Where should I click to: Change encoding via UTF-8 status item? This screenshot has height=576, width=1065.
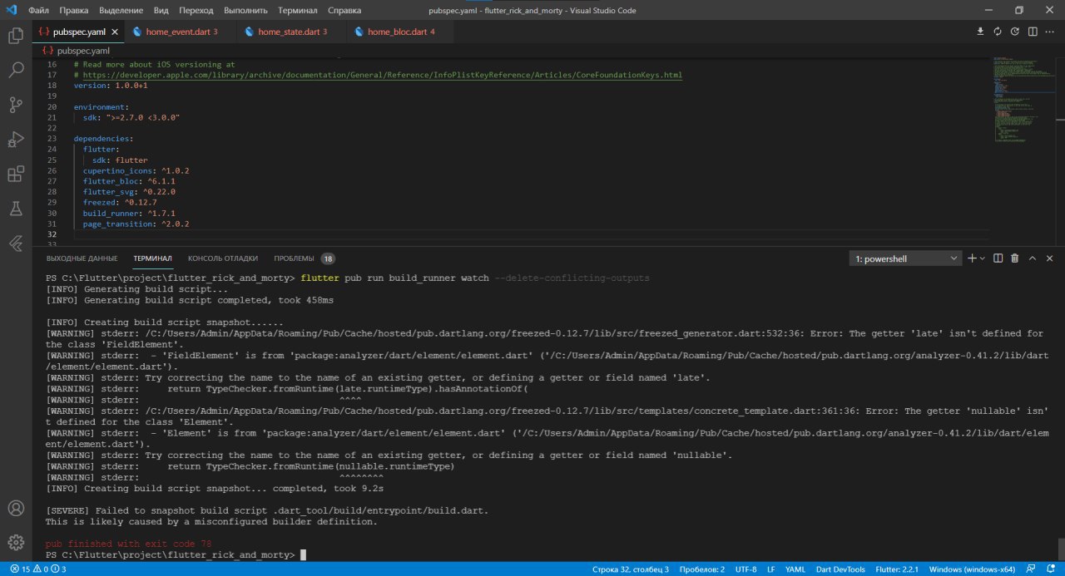click(745, 569)
